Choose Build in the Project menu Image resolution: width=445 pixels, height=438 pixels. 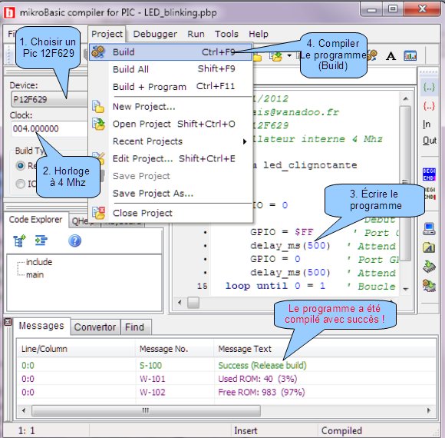[x=170, y=52]
